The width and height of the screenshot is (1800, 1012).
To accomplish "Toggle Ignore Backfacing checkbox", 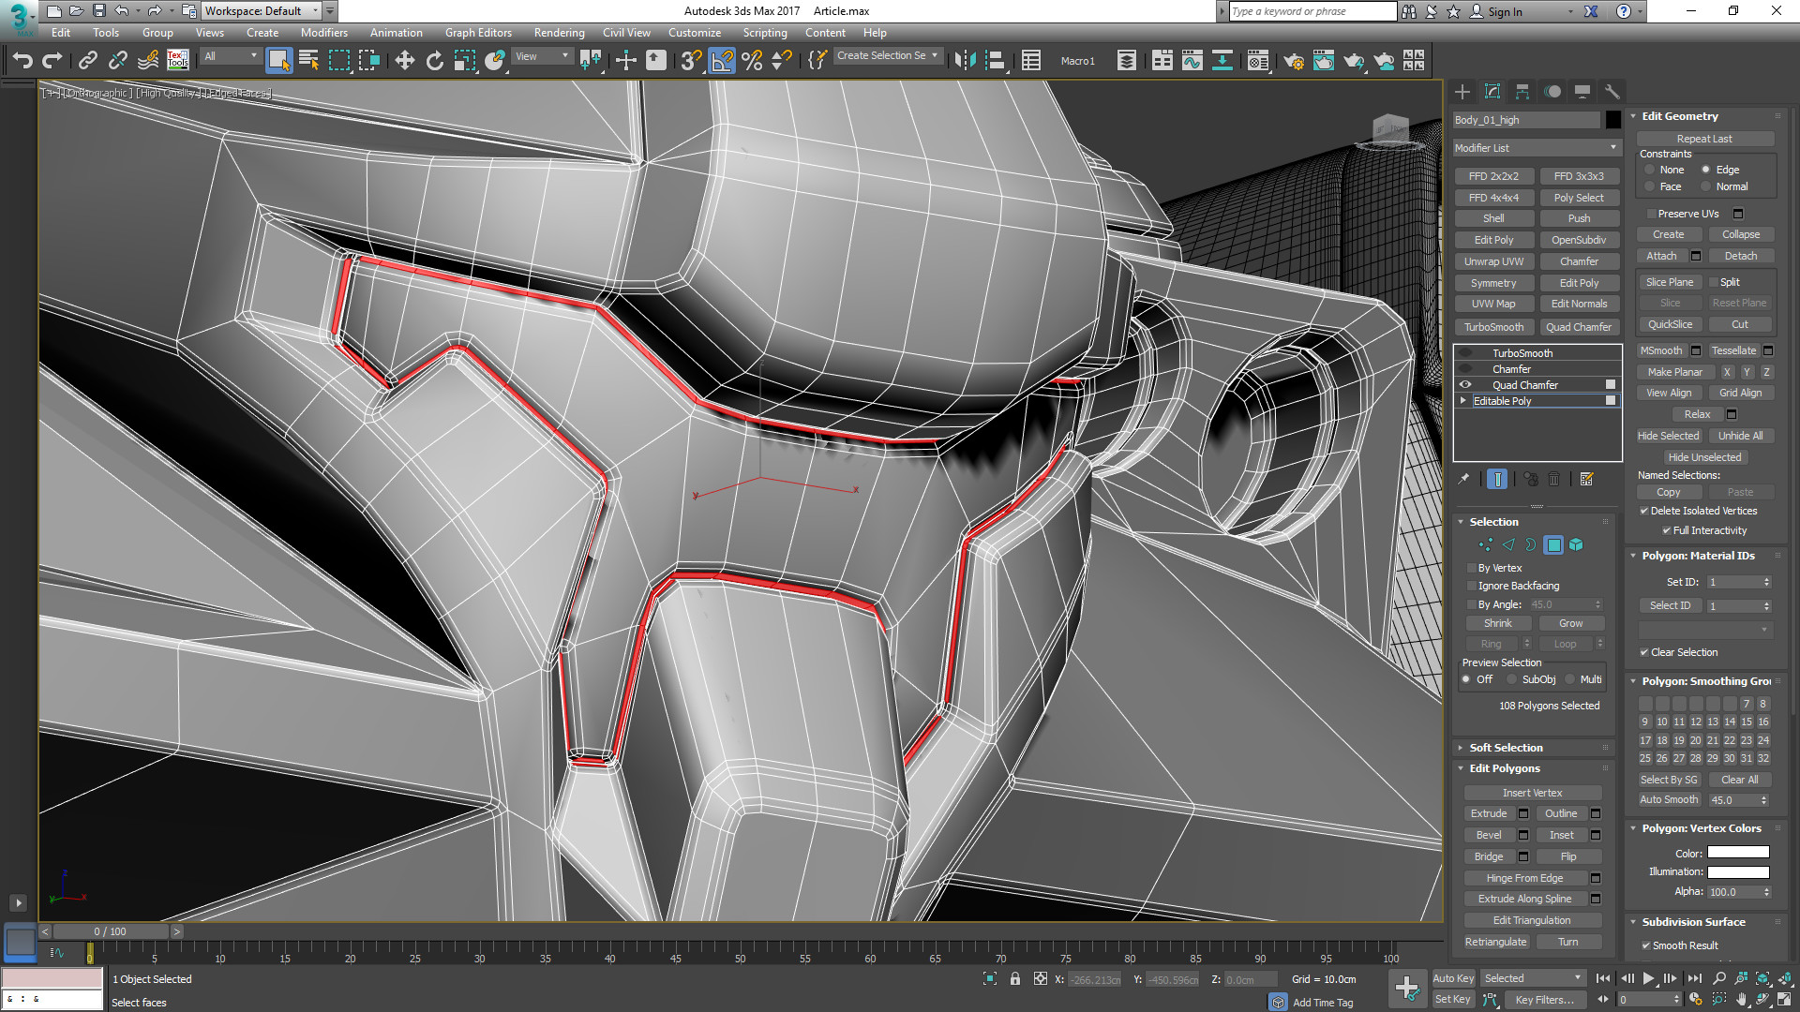I will tap(1470, 585).
